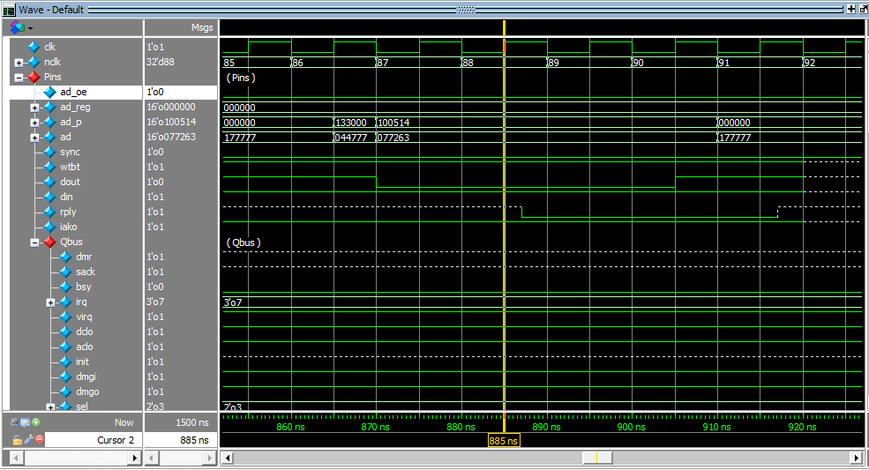Click the insert cursor green plus icon
Viewport: 869px width, 470px height.
click(x=37, y=422)
